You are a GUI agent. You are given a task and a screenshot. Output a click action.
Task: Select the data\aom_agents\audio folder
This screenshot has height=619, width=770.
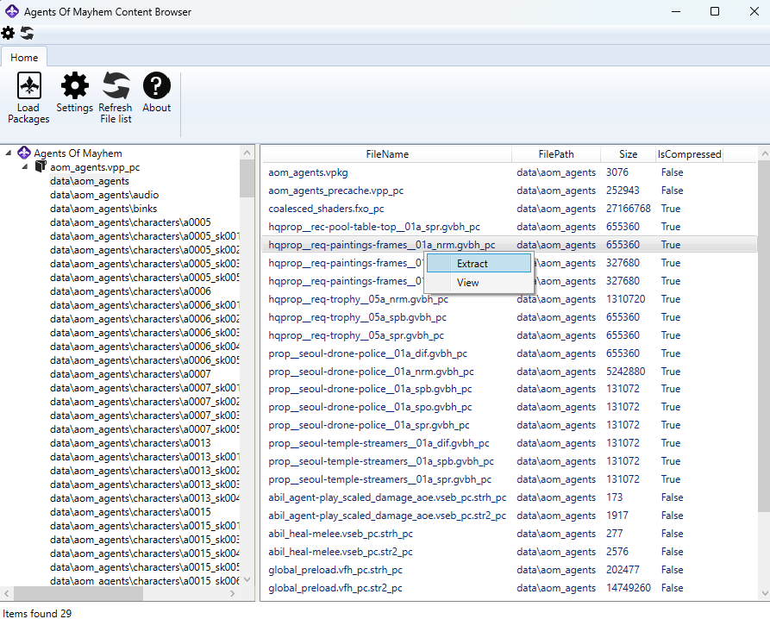(x=104, y=195)
